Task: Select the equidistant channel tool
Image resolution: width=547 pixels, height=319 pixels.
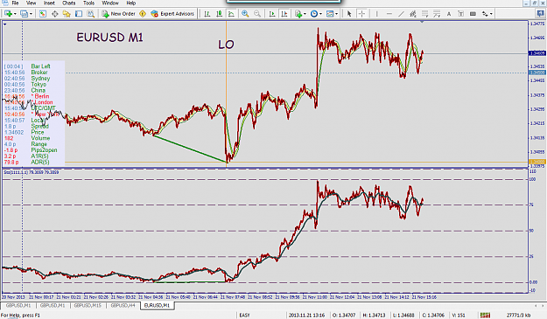Action: [413, 14]
